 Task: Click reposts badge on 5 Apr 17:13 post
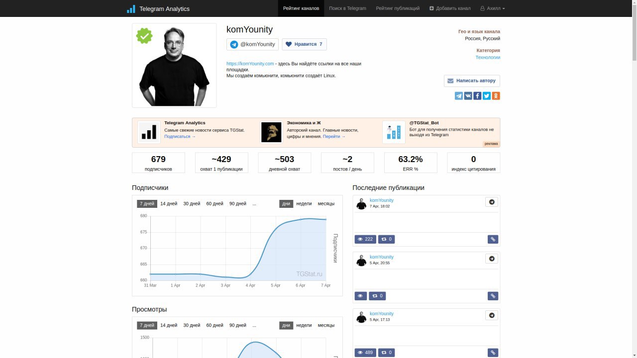pyautogui.click(x=386, y=353)
